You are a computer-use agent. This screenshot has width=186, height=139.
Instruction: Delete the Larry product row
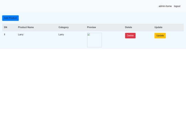coord(130,36)
